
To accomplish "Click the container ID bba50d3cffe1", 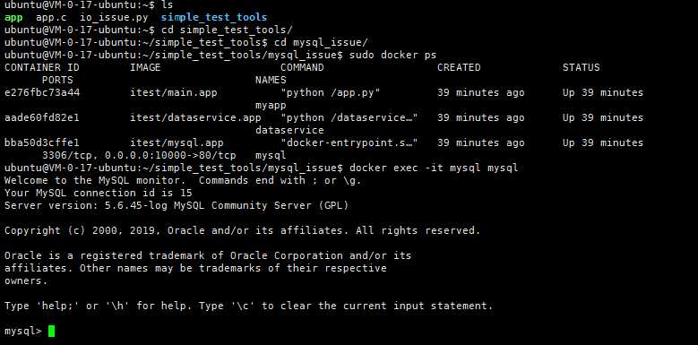I will click(42, 142).
